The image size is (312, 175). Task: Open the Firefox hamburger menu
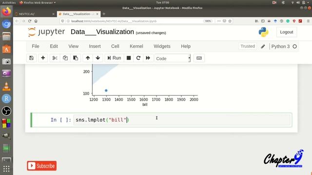click(308, 21)
